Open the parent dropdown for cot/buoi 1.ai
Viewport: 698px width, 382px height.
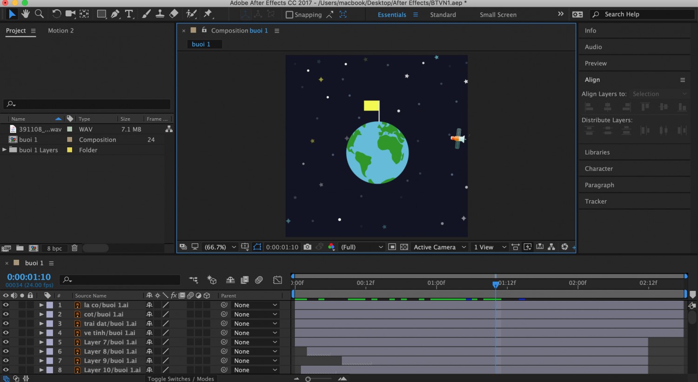pos(255,314)
